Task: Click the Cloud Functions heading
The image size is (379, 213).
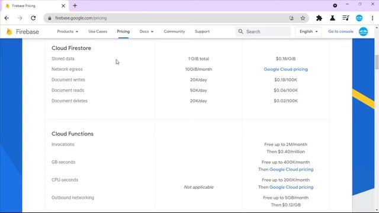Action: pos(72,134)
